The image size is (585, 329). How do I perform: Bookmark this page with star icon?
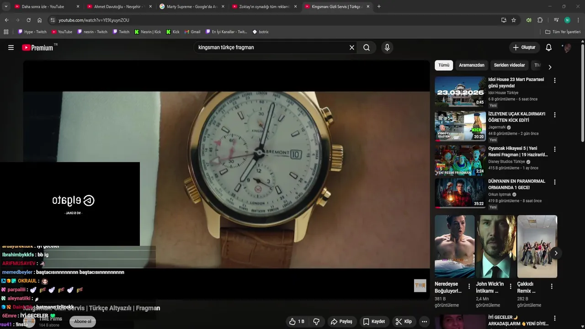pyautogui.click(x=514, y=20)
